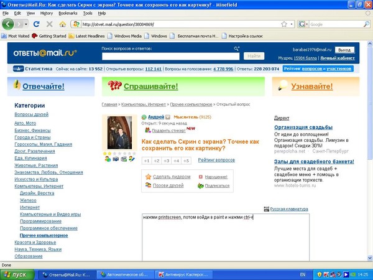Image resolution: width=373 pixels, height=280 pixels.
Task: Rate the question +5
Action: tap(186, 161)
